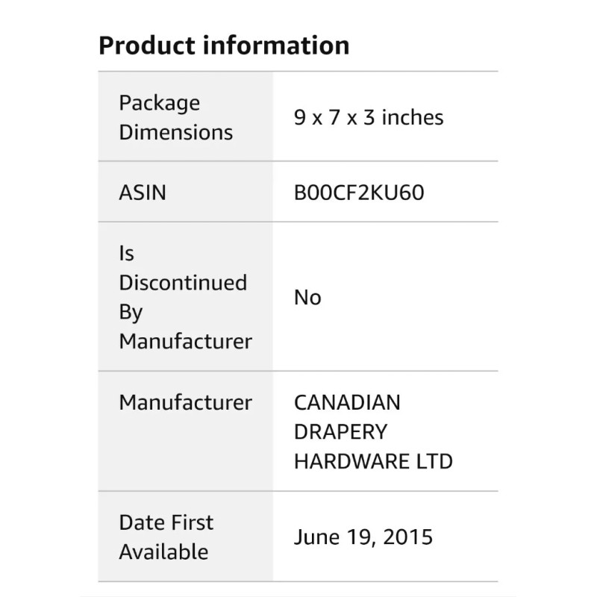Select the Date First Available label

pyautogui.click(x=166, y=537)
